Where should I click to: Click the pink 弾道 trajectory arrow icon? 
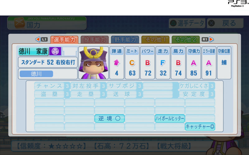(x=116, y=63)
